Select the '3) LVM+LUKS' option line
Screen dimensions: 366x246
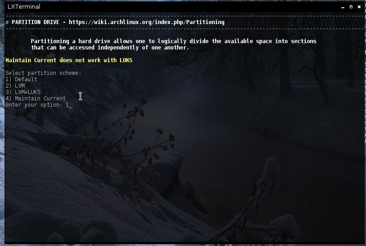pyautogui.click(x=23, y=92)
